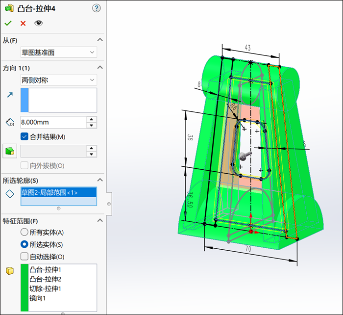Click the selected contours diamond icon
The width and height of the screenshot is (343, 315).
tap(10, 194)
